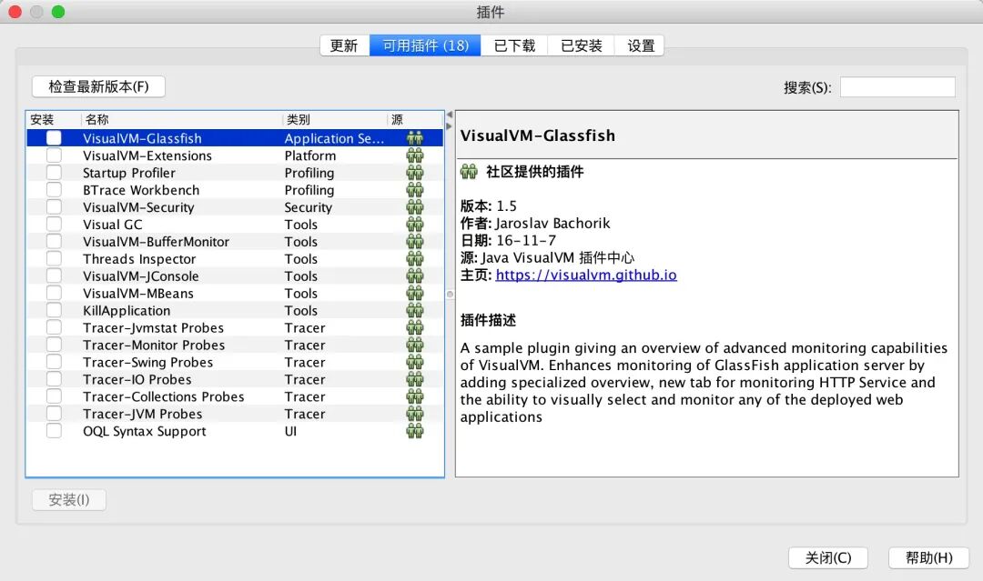This screenshot has height=581, width=983.
Task: Go to the 设置 tab
Action: [641, 45]
